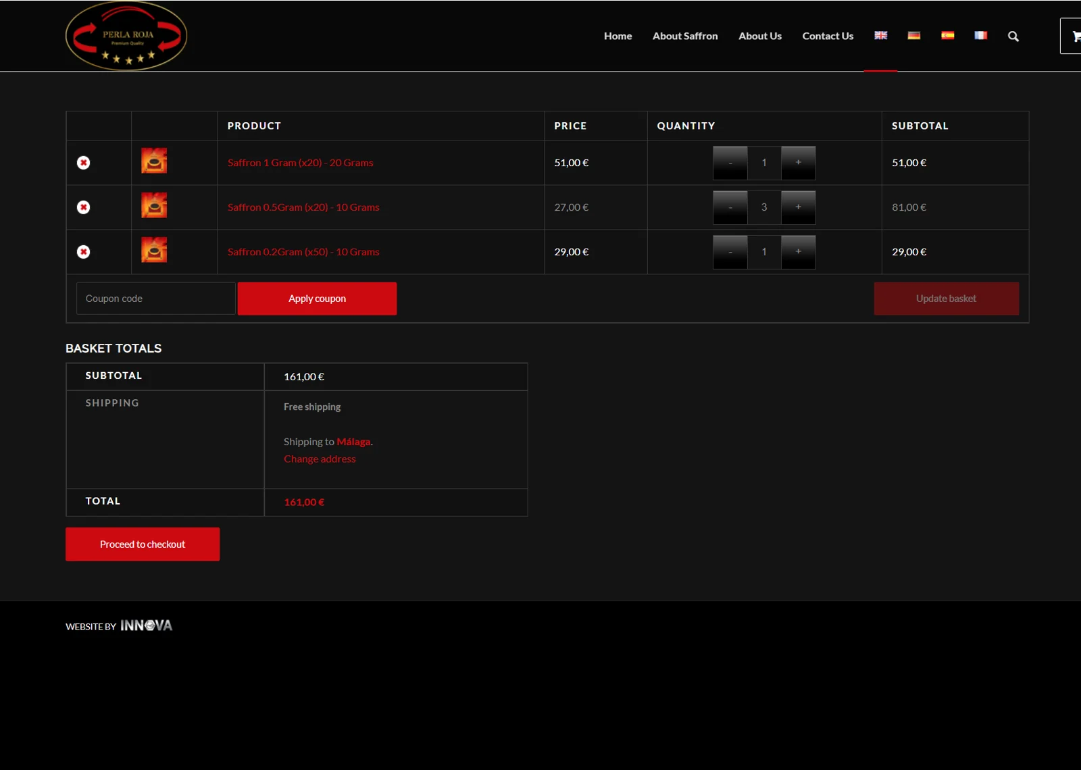
Task: Increase quantity of Saffron 0.5Gram (x20)
Action: [799, 207]
